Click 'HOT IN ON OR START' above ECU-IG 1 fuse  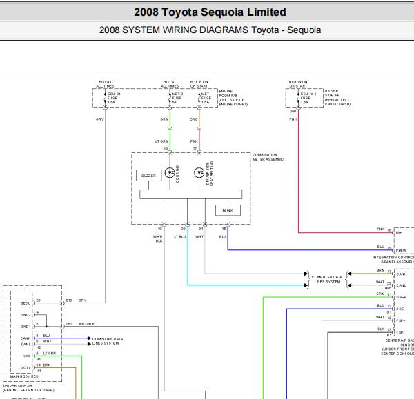tap(298, 84)
